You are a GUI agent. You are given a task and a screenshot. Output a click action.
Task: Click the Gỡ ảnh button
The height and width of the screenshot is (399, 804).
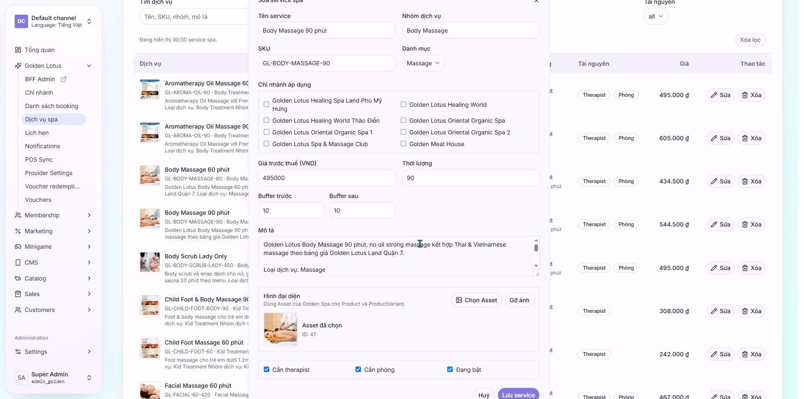[519, 300]
